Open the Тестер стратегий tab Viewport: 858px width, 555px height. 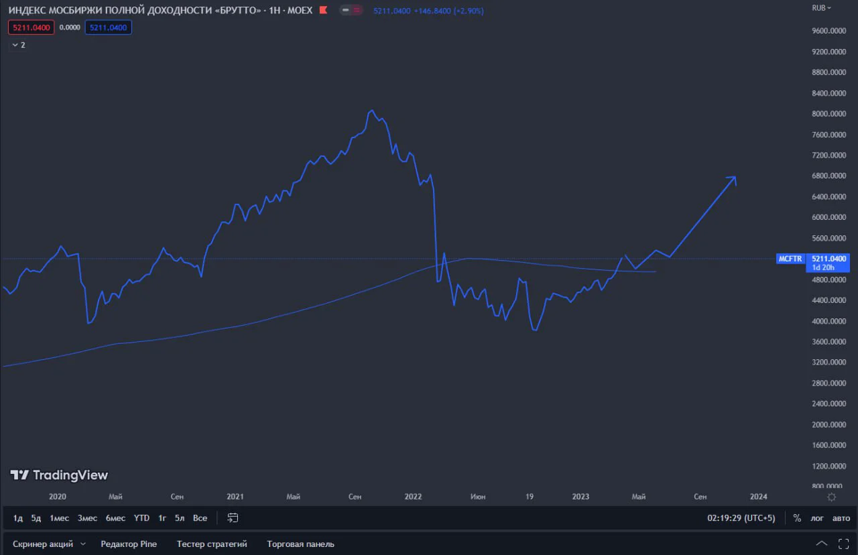point(212,544)
